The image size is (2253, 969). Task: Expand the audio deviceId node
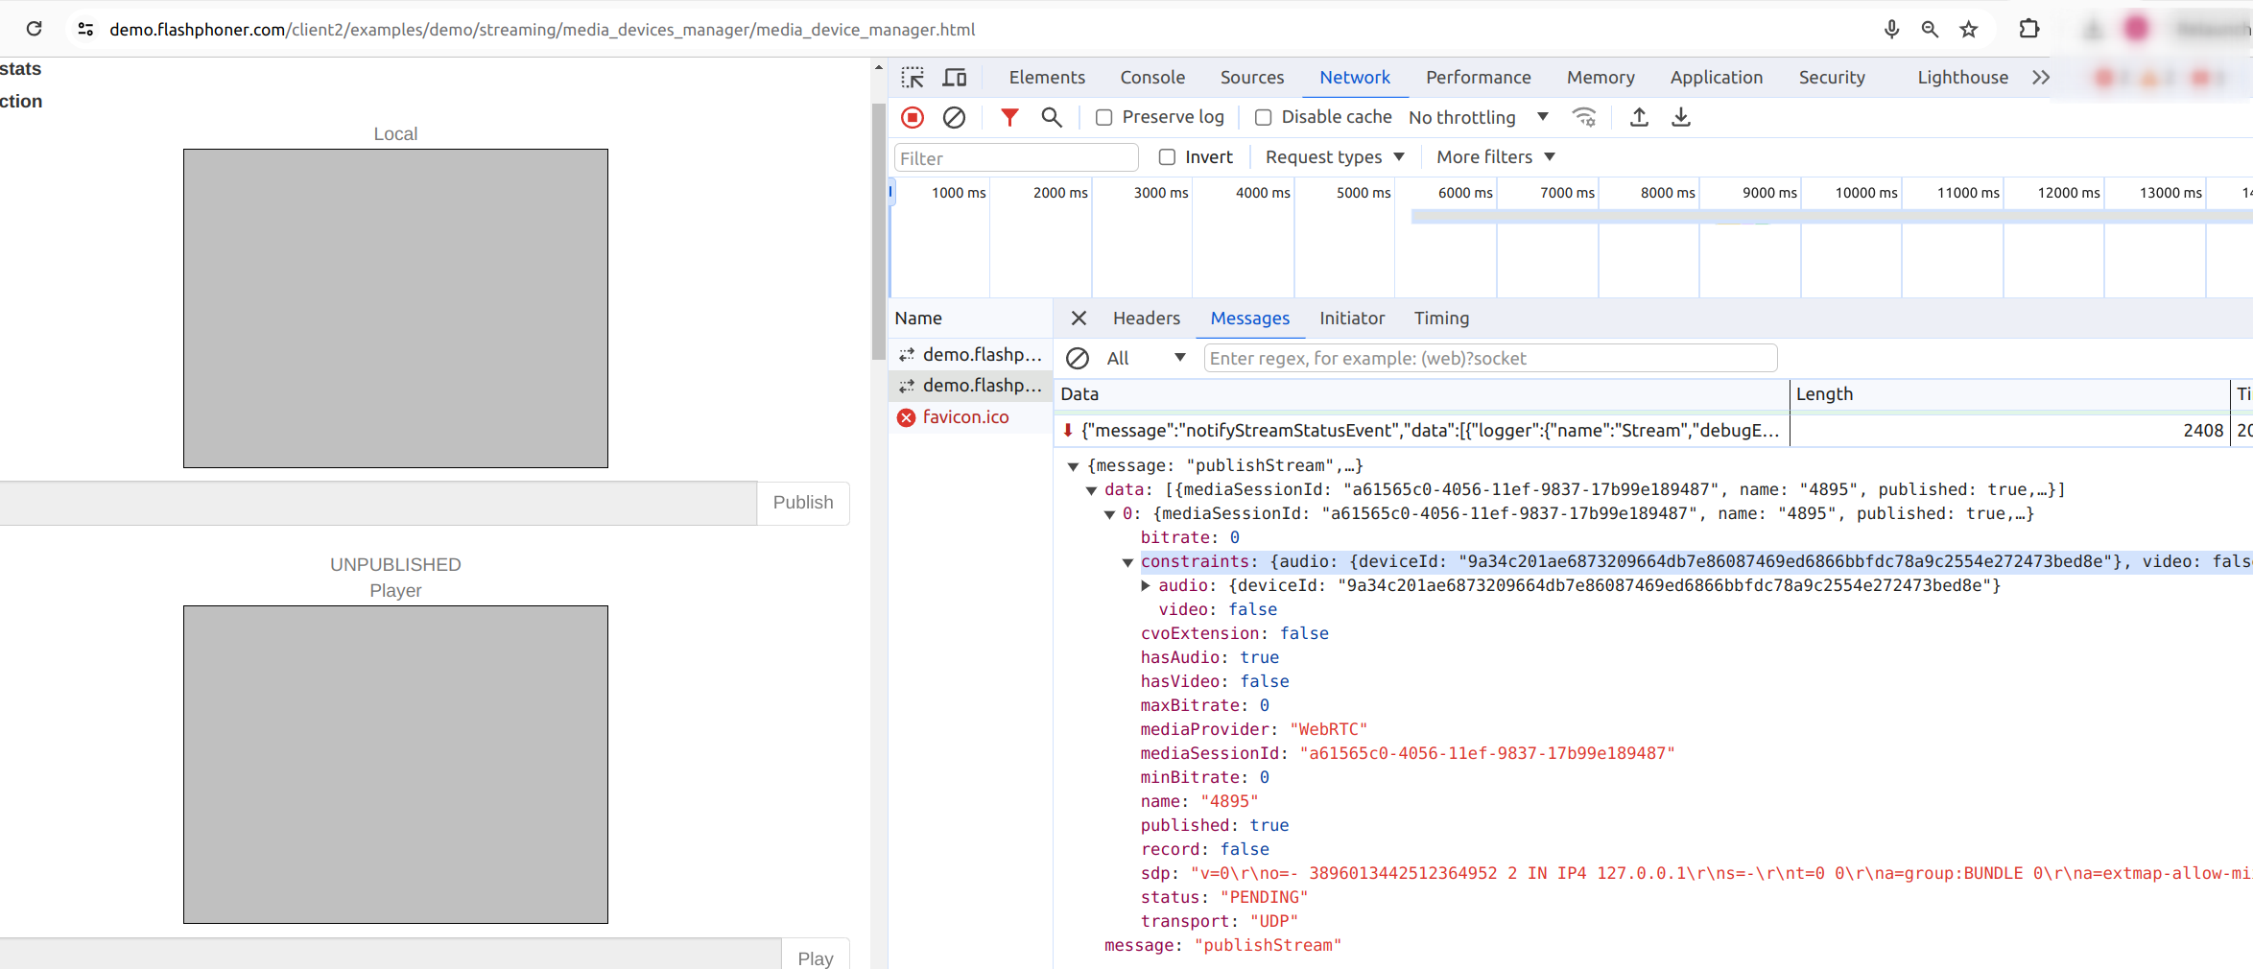[1146, 586]
